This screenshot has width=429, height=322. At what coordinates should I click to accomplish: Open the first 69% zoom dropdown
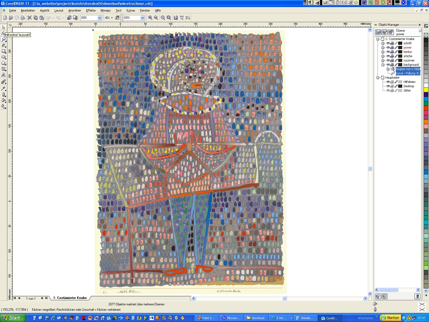[x=99, y=18]
